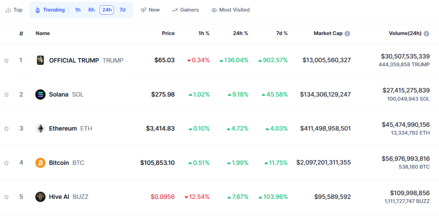
Task: Open the $109,998,856 Hive AI volume link
Action: pyautogui.click(x=410, y=193)
